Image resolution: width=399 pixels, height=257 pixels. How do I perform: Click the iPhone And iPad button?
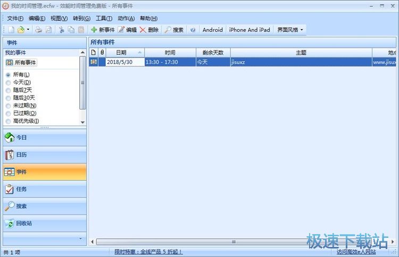pyautogui.click(x=250, y=30)
